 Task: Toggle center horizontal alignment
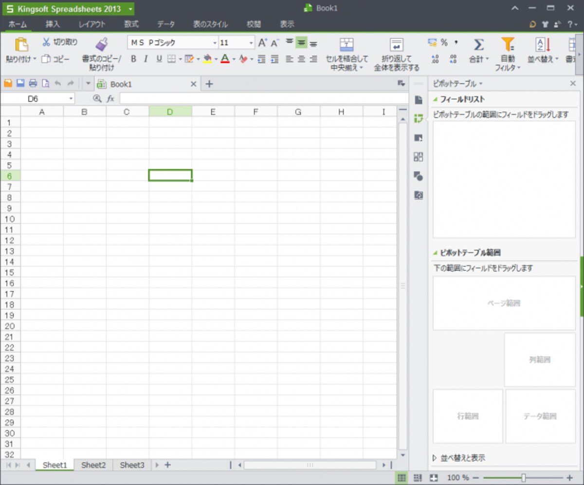[301, 59]
